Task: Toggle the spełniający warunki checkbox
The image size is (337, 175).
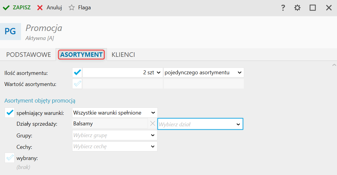Action: point(10,113)
